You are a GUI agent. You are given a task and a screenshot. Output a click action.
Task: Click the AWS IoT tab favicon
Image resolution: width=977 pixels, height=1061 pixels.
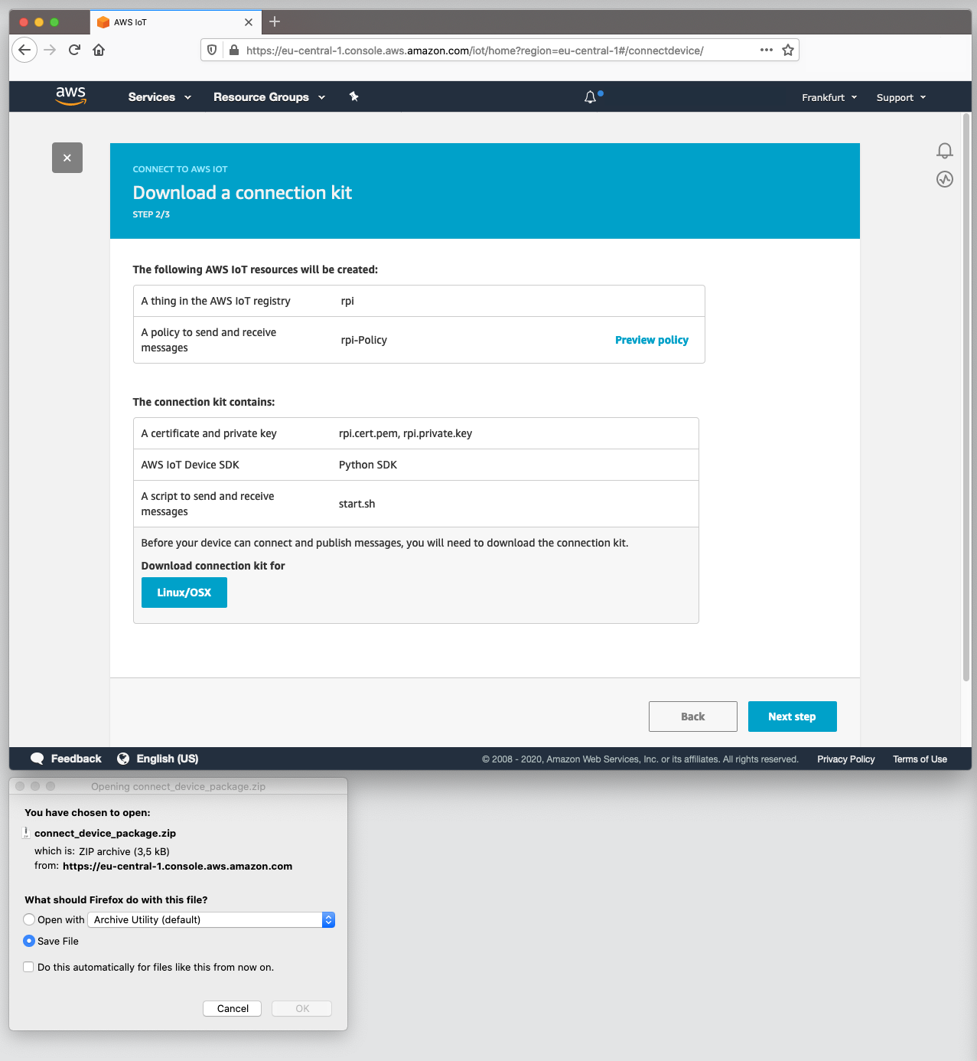click(103, 22)
